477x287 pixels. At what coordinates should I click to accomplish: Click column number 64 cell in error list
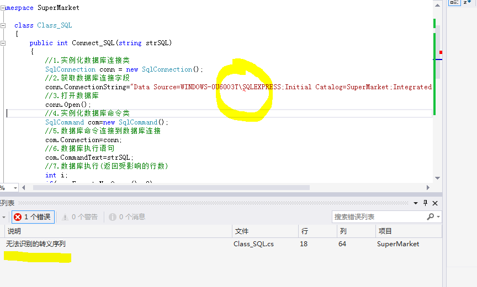342,244
